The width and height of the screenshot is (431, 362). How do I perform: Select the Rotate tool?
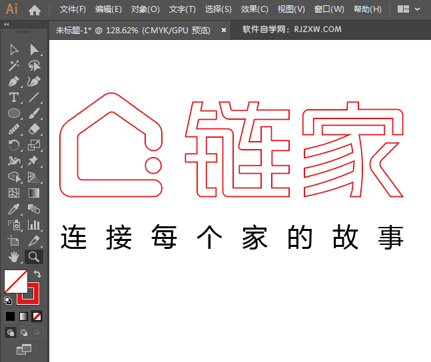tap(14, 145)
